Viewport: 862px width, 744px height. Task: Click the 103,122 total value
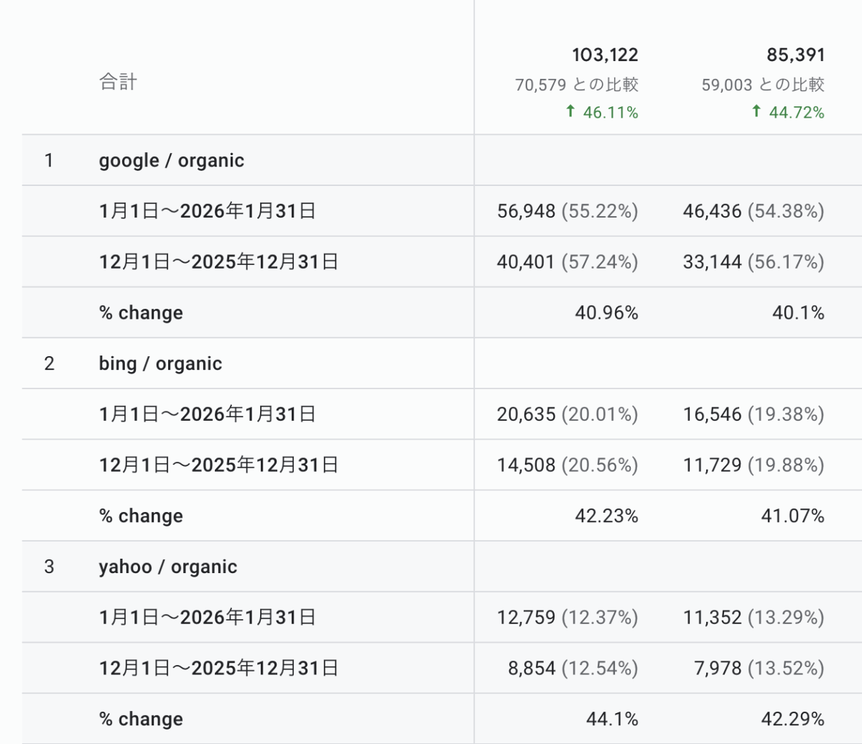[x=605, y=55]
